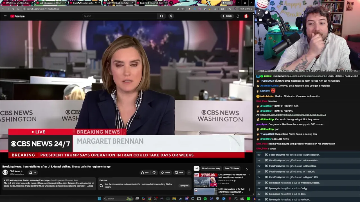Image resolution: width=360 pixels, height=202 pixels.
Task: Click the Create button
Action: tap(227, 16)
